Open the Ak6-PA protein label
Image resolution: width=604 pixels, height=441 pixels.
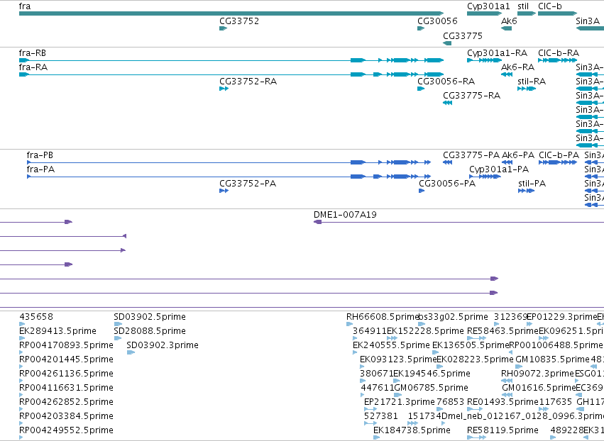pos(518,155)
